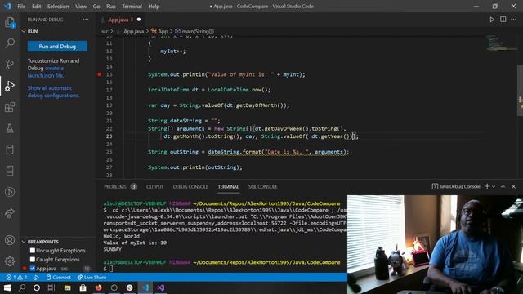Open the Testing flask icon
Viewport: 523px width, 294px height.
pyautogui.click(x=10, y=128)
